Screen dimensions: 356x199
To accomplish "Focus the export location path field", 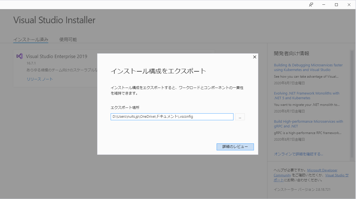I will (172, 117).
